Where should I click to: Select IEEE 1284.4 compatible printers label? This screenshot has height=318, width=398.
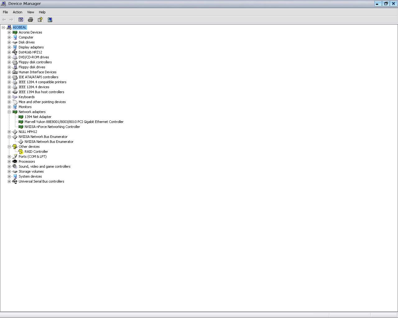coord(43,82)
